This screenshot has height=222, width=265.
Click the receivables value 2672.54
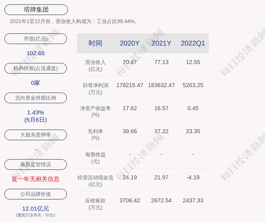point(161,200)
